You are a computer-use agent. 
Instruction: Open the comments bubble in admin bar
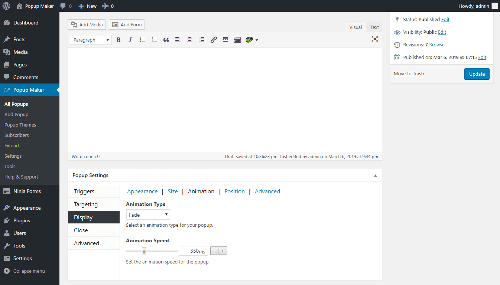[66, 6]
